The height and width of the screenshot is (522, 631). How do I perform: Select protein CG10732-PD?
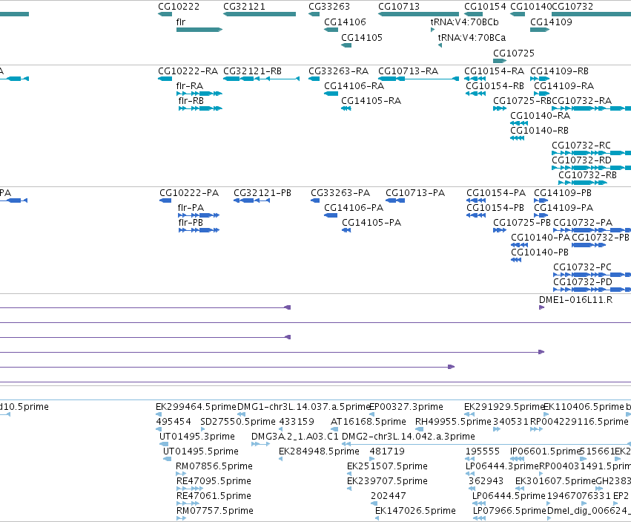tap(583, 282)
